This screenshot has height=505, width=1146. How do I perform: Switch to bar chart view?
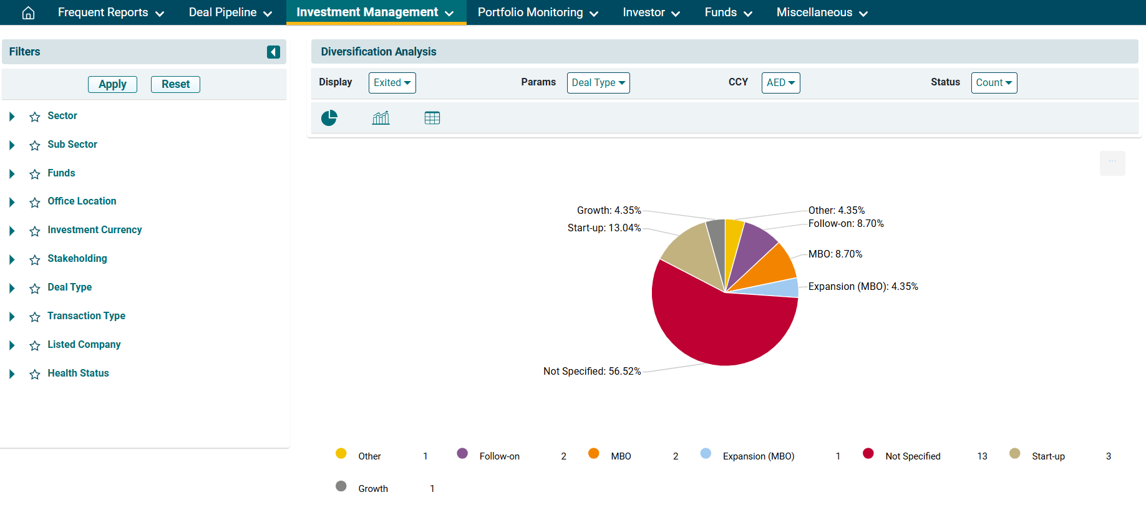pos(381,118)
